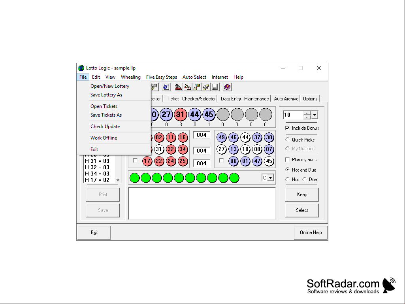Switch to the Ticket - Checker/Selector tab
This screenshot has height=304, width=405.
pyautogui.click(x=191, y=99)
